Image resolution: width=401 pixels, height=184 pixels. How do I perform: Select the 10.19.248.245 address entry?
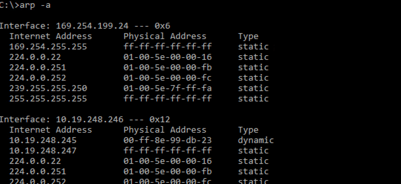click(43, 140)
